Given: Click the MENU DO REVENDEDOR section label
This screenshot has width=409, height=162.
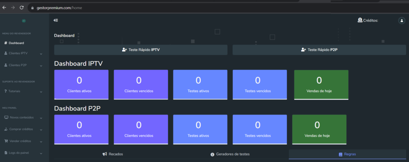Looking at the screenshot, I should pos(17,34).
